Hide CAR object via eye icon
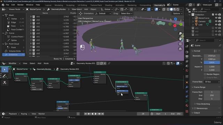223x125 pixels. pyautogui.click(x=216, y=25)
